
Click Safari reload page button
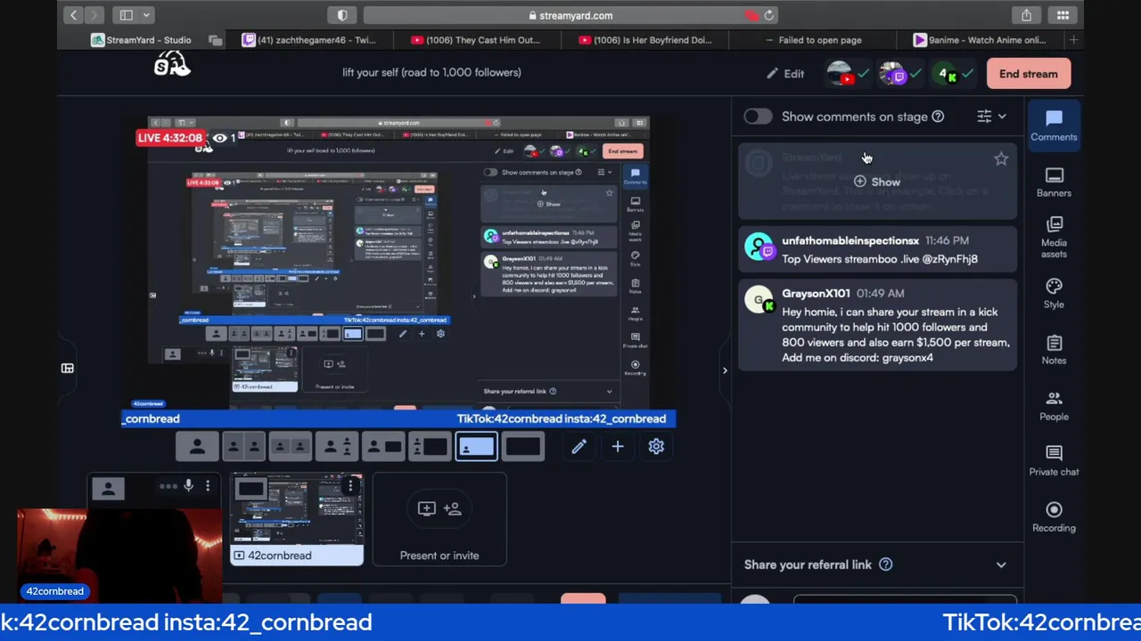(x=769, y=15)
